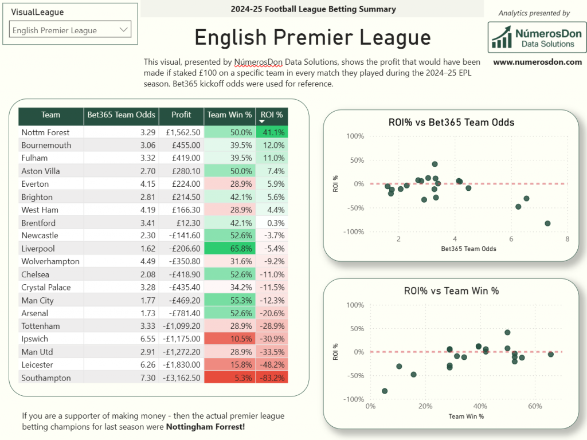The height and width of the screenshot is (440, 587).
Task: Click the highest ROI dot in odds chart
Action: pos(435,164)
